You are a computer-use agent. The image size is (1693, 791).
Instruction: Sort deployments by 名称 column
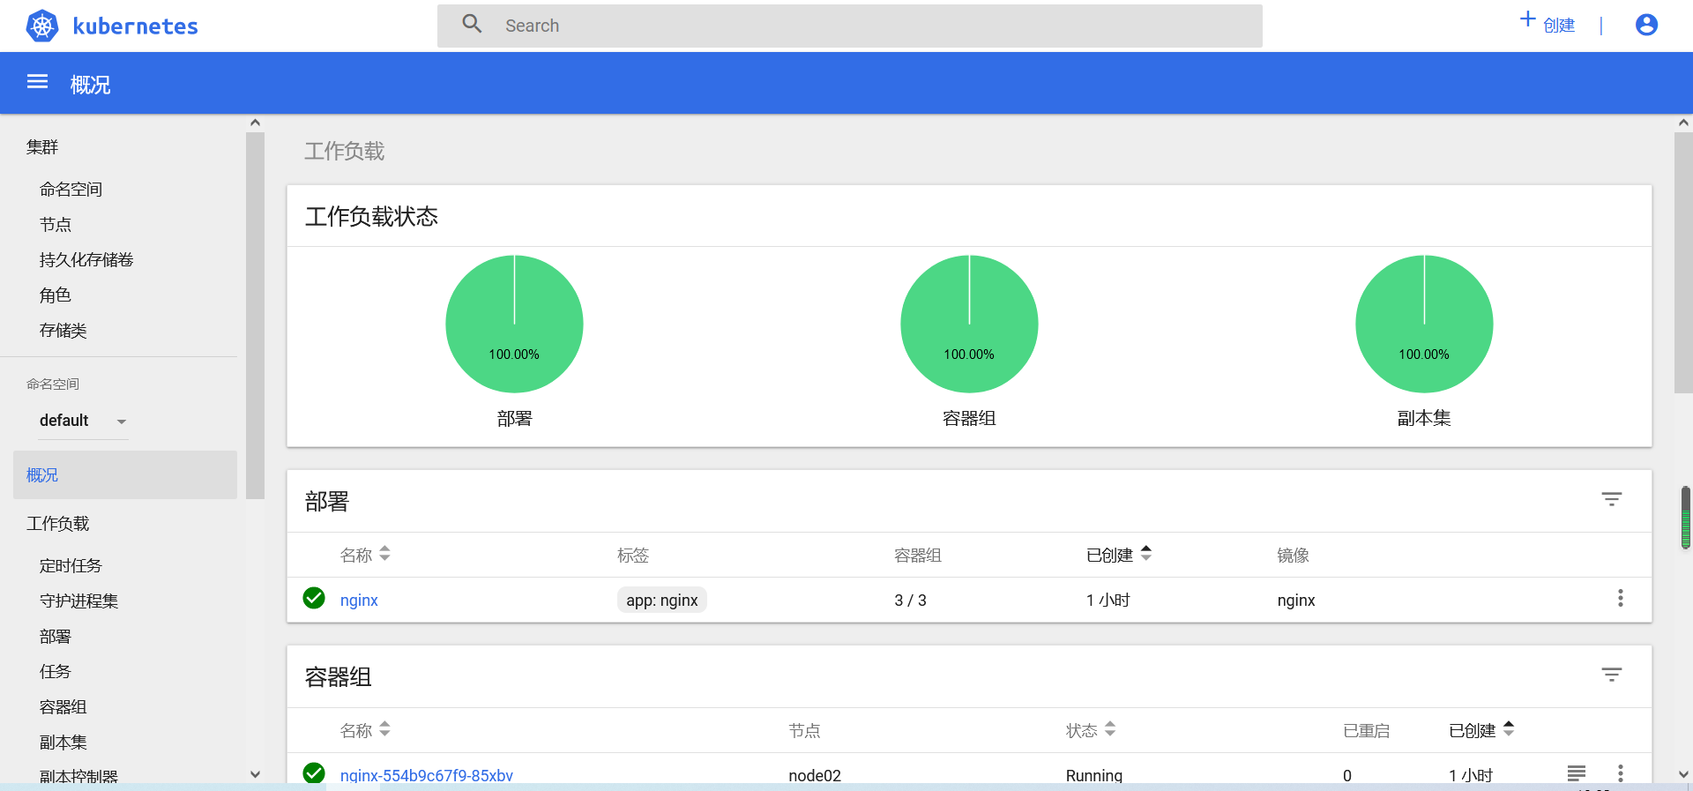coord(365,555)
